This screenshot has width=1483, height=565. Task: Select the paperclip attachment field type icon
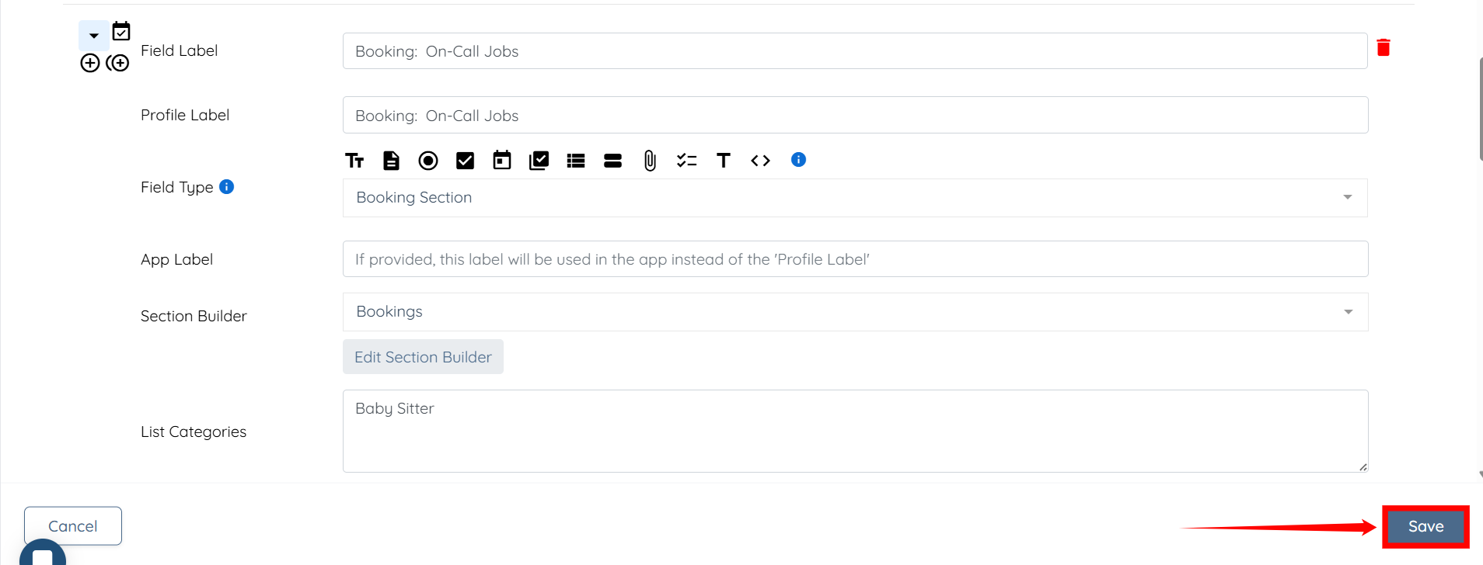[x=650, y=161]
